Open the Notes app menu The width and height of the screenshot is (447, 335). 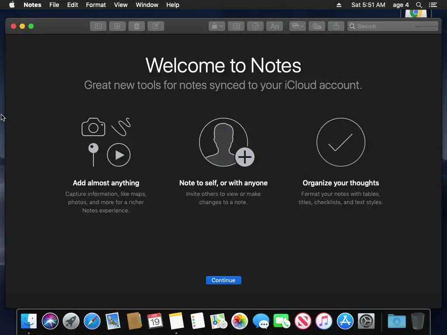pyautogui.click(x=32, y=5)
